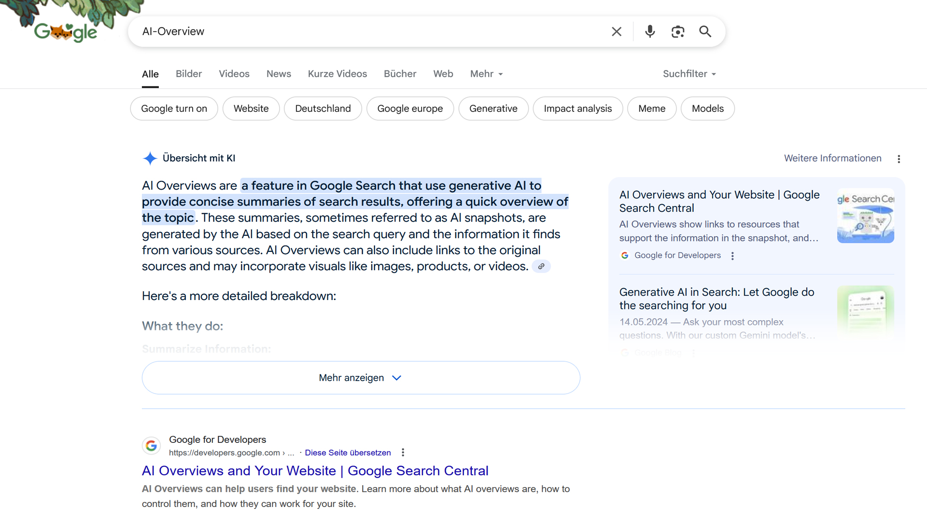Switch to the Bücher tab
Viewport: 927px width, 521px height.
pyautogui.click(x=400, y=74)
